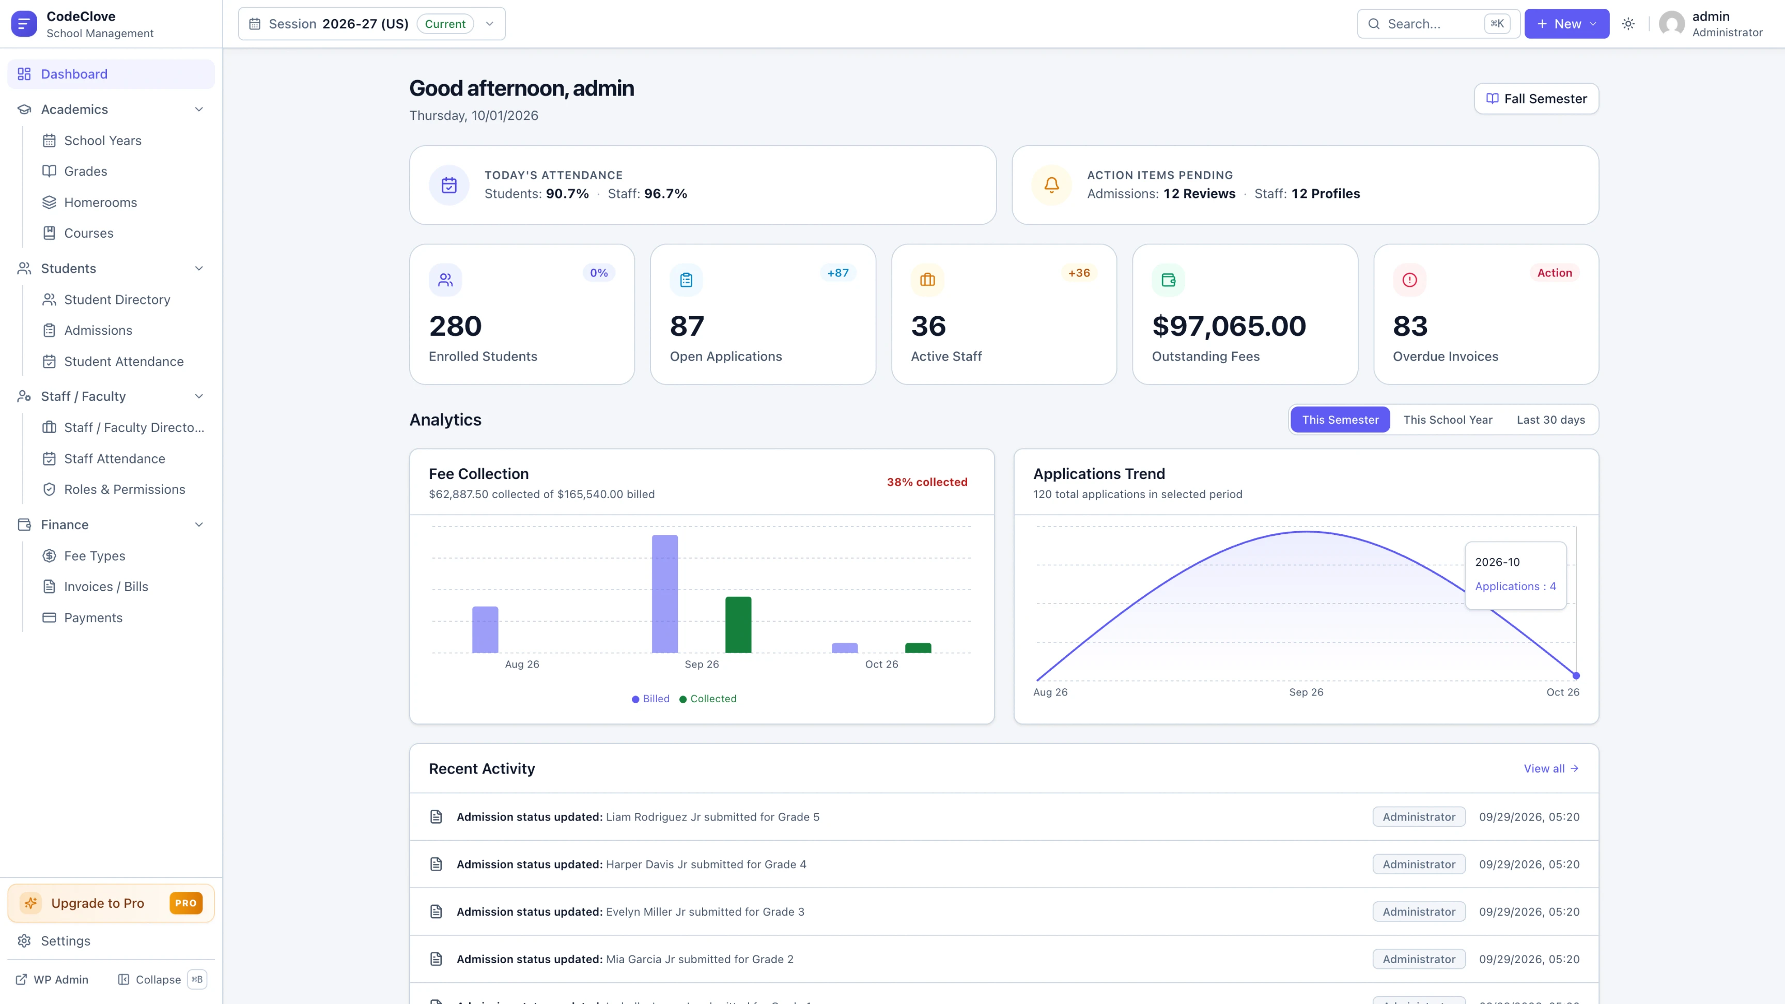The image size is (1785, 1004).
Task: Collapse the Students section chevron
Action: [x=199, y=268]
